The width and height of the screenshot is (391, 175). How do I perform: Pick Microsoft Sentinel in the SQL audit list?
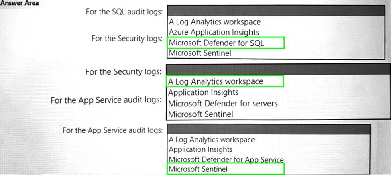click(x=200, y=53)
